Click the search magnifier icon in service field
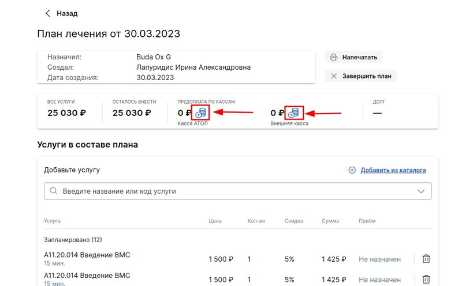The height and width of the screenshot is (286, 462). tap(53, 191)
